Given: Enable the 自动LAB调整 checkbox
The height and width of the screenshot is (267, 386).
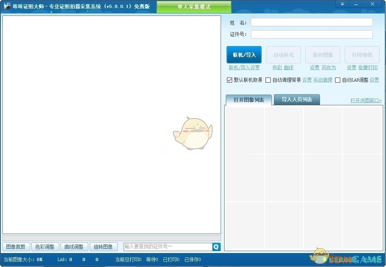Looking at the screenshot, I should coord(338,80).
